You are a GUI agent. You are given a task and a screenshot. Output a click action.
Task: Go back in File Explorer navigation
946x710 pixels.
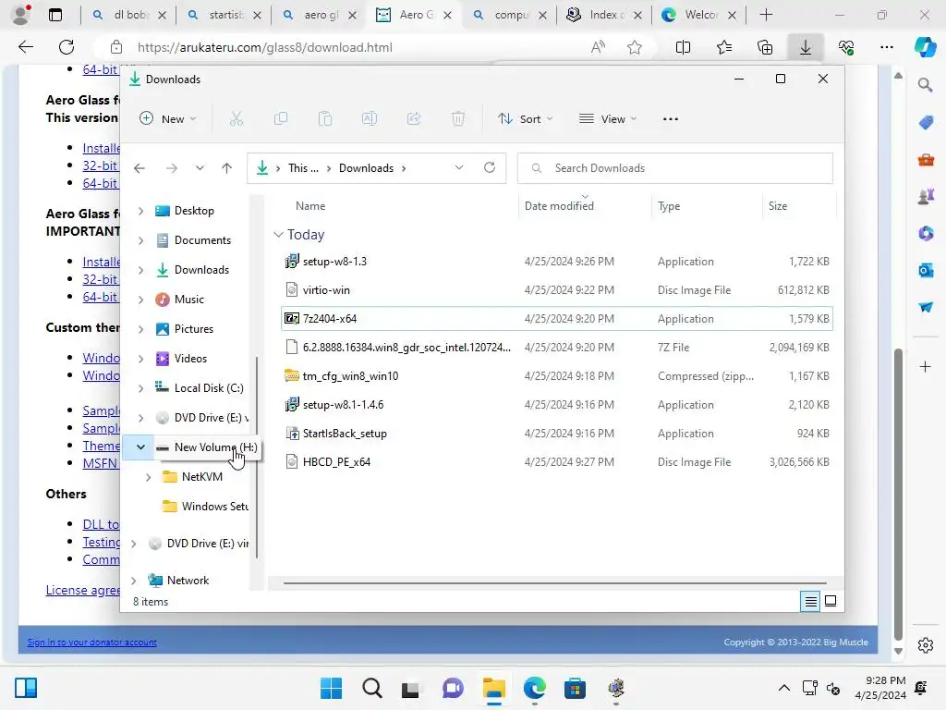click(139, 168)
